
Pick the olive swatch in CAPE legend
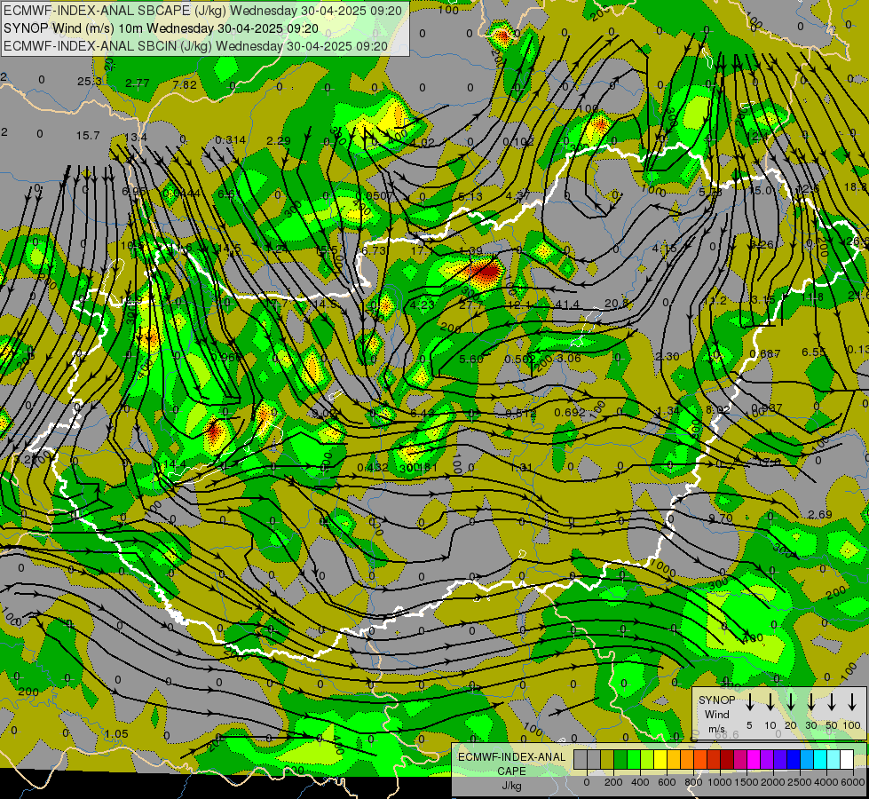[x=607, y=760]
